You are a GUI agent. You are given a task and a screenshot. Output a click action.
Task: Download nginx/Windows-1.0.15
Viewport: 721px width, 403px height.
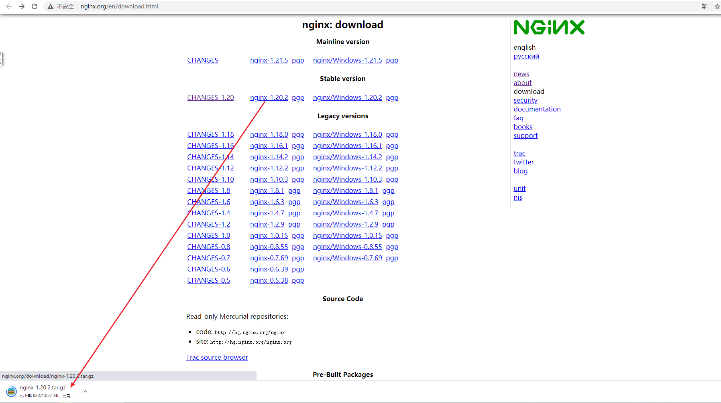[348, 235]
